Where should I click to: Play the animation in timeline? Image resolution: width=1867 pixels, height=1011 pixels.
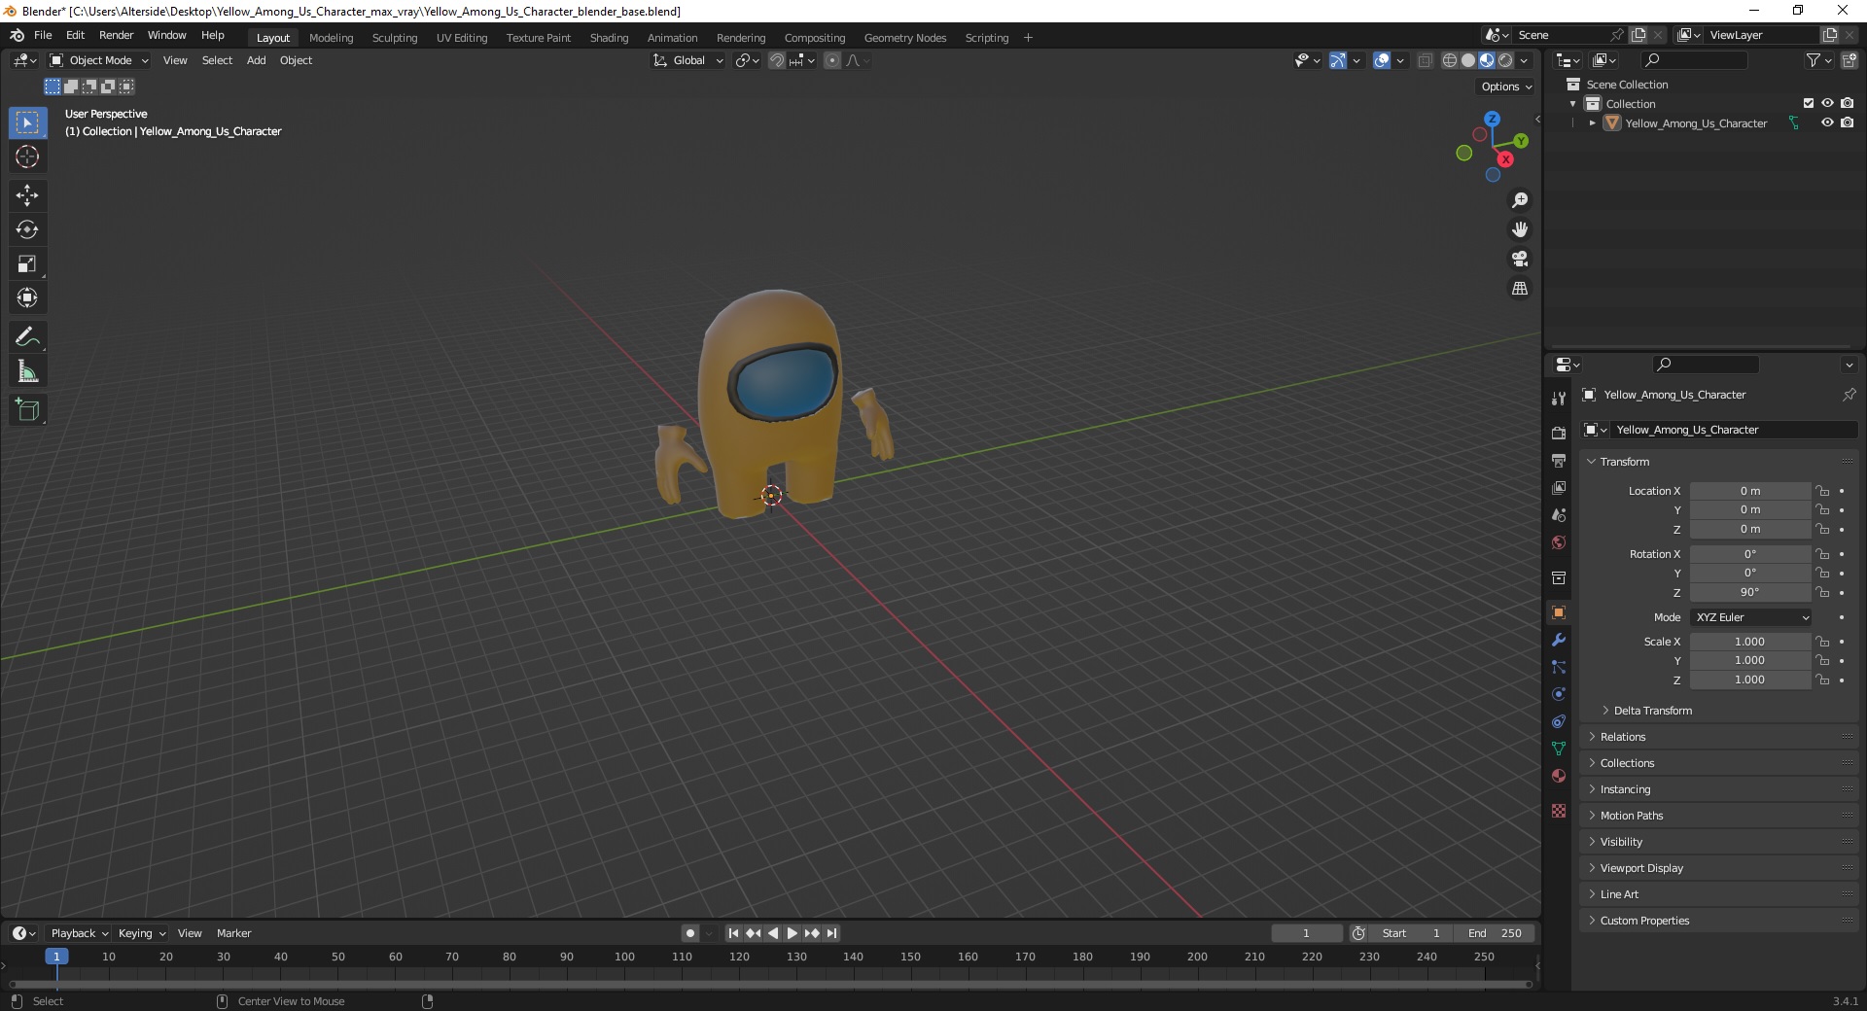click(x=793, y=933)
